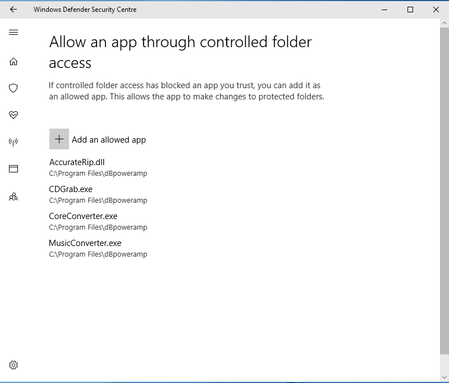Open Firewall & network protection antenna icon
Image resolution: width=449 pixels, height=383 pixels.
click(x=13, y=142)
